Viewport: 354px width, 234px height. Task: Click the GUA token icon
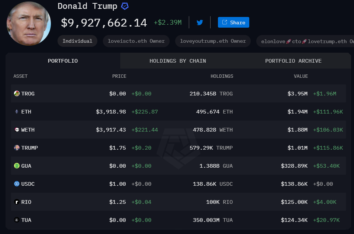click(x=17, y=165)
